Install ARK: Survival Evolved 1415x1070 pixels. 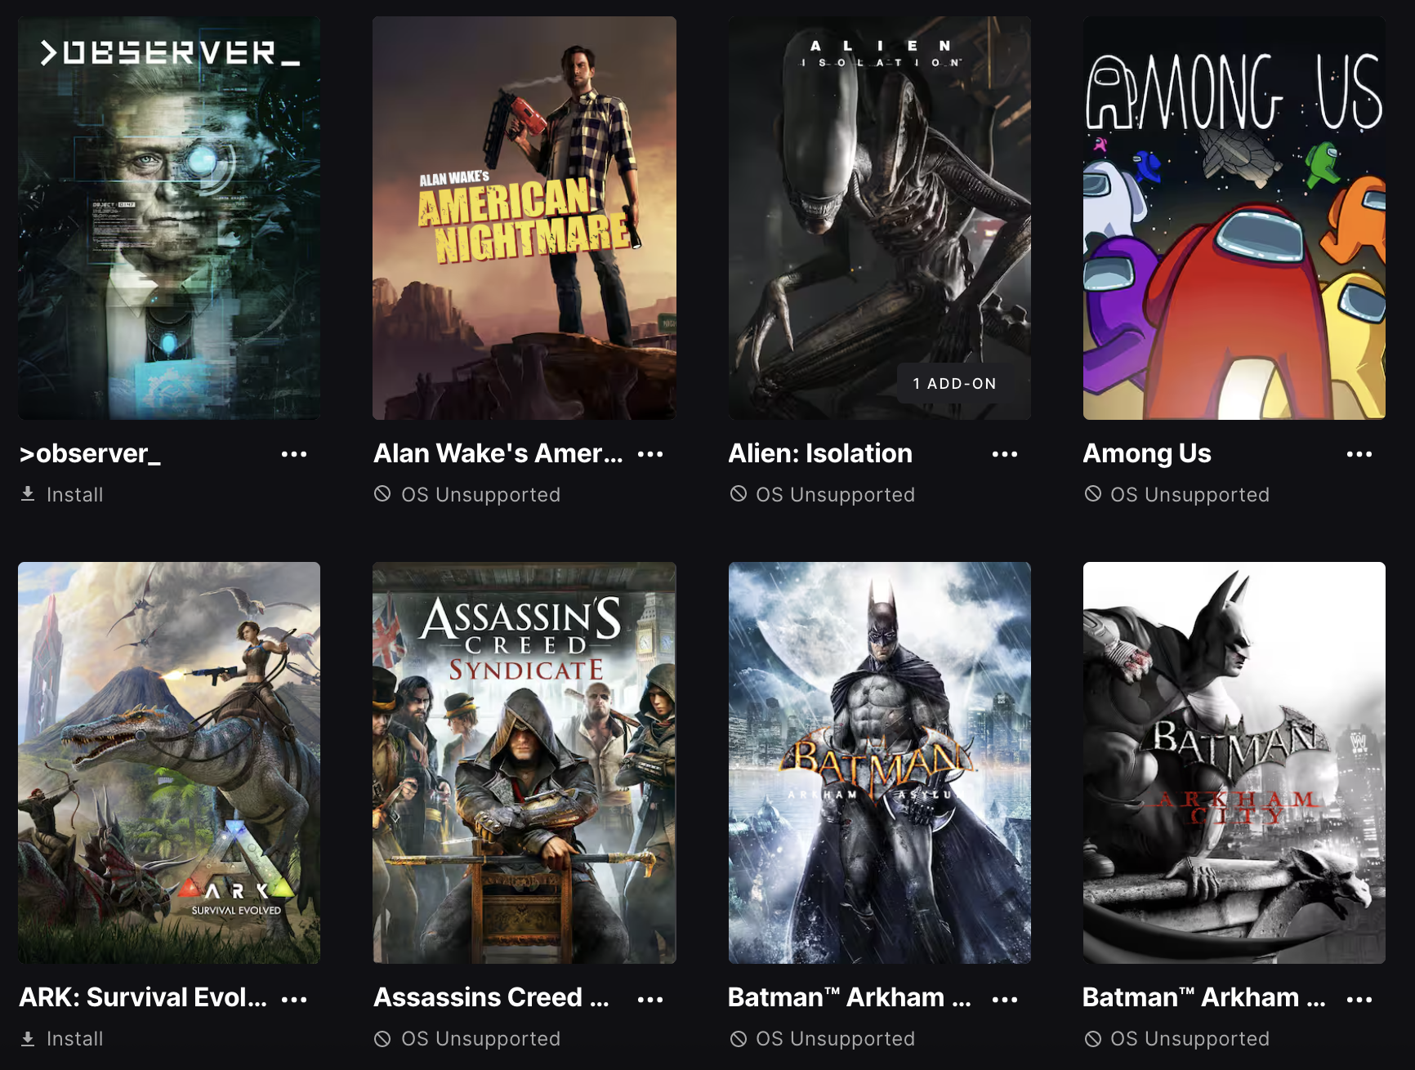(x=62, y=1039)
